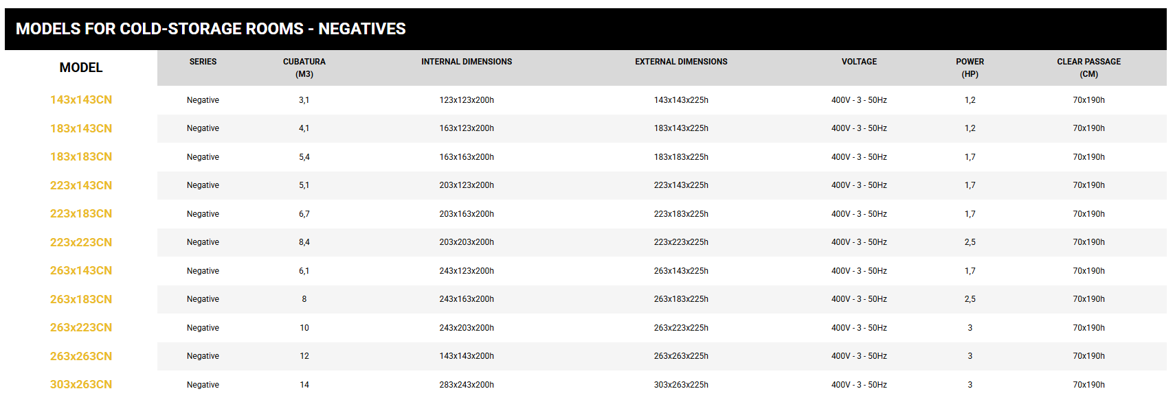Screen dimensions: 1175x413
Task: Click the Voltage column header
Action: click(859, 62)
